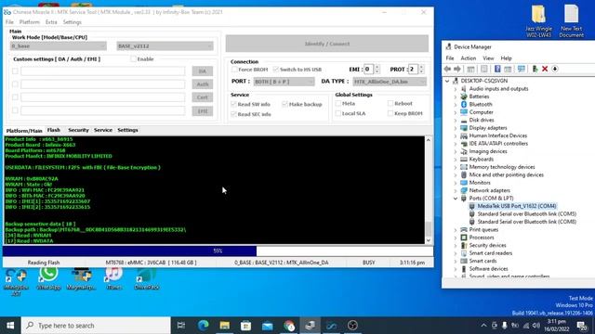Toggle Meta checkbox in Global Settings
The image size is (595, 334).
pyautogui.click(x=338, y=103)
